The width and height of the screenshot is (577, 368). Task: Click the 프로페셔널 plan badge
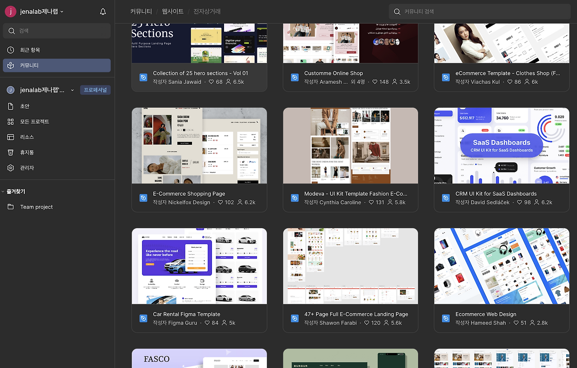point(95,90)
